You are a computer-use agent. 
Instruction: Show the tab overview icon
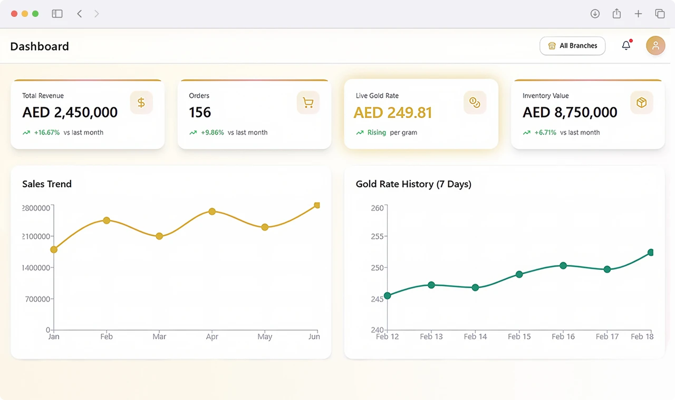click(660, 14)
